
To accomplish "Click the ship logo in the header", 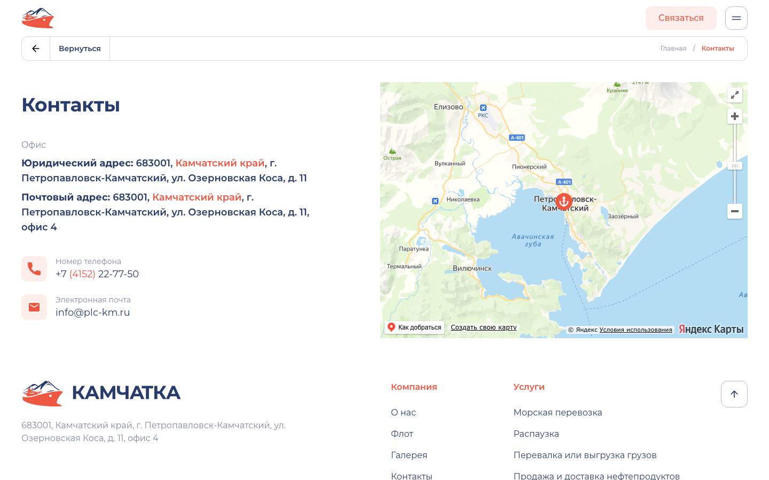I will click(38, 18).
